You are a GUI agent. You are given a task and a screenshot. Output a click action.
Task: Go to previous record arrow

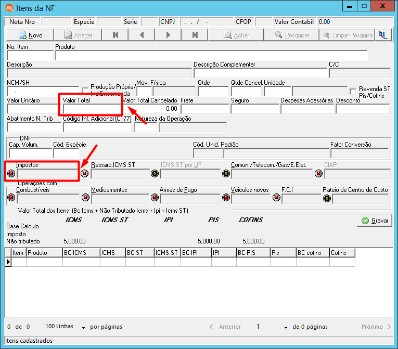(142, 35)
